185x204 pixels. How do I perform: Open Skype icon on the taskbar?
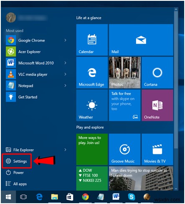[132, 197]
